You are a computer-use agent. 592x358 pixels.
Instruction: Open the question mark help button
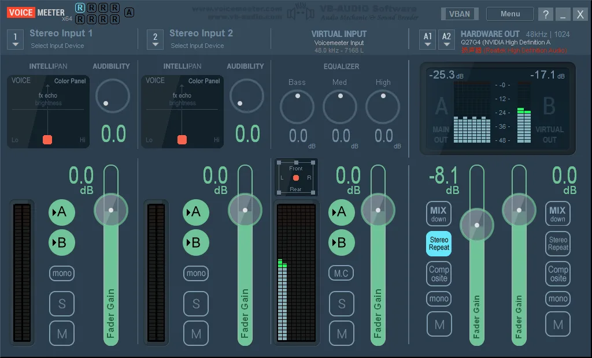546,14
